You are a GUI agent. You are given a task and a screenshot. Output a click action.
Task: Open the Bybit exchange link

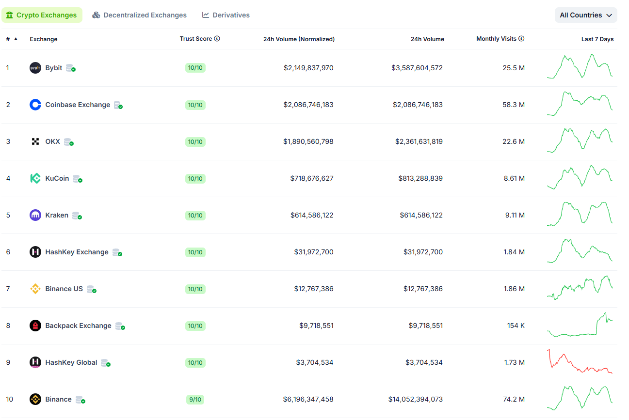(54, 68)
